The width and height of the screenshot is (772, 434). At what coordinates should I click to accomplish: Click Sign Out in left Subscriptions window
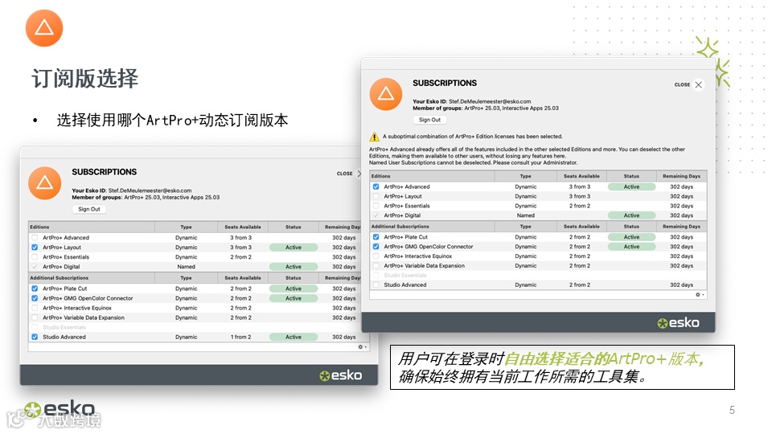(x=89, y=209)
